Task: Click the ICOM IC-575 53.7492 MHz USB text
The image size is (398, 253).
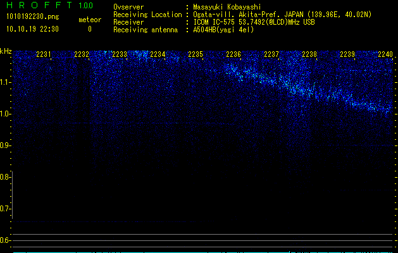Action: pos(254,22)
